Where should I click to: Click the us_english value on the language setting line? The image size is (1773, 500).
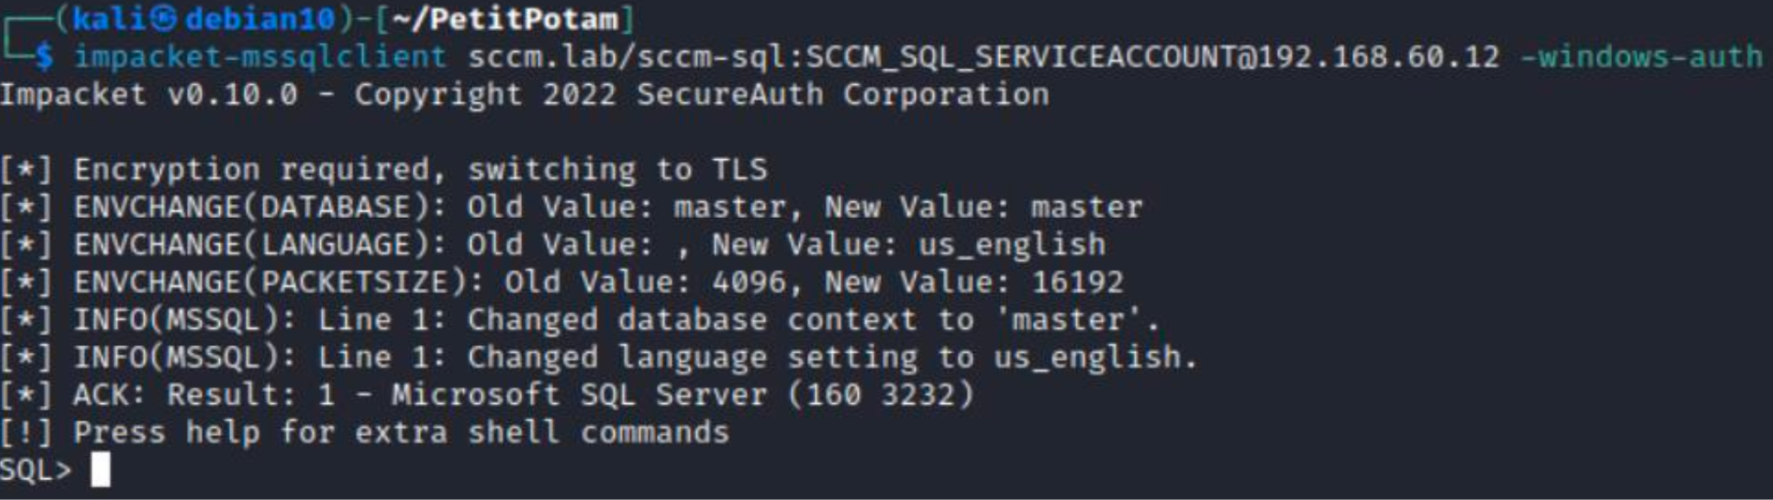(1087, 357)
